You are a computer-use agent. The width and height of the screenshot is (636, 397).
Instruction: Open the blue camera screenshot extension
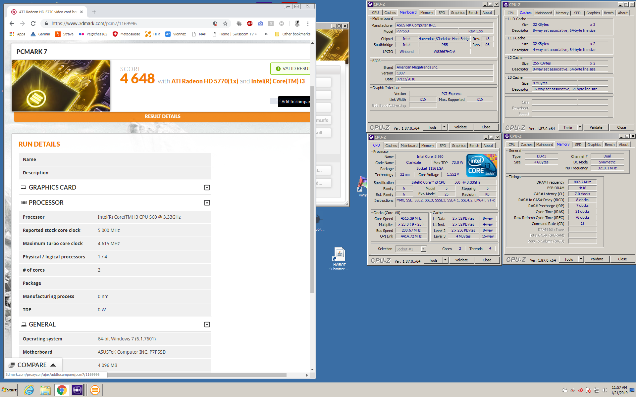pos(260,23)
